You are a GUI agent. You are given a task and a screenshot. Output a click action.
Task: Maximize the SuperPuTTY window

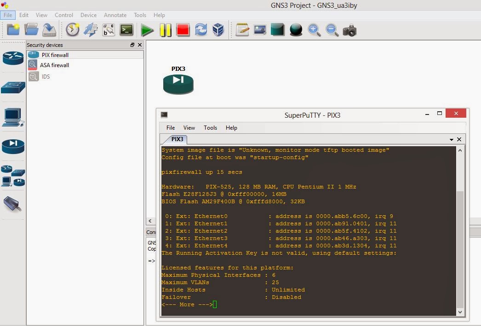click(439, 113)
